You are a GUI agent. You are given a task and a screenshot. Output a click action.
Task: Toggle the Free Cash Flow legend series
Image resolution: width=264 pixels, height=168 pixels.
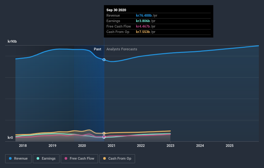tap(79, 159)
